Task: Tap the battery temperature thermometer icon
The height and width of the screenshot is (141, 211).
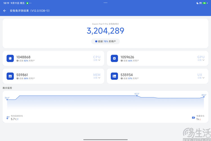Action: click(8, 118)
